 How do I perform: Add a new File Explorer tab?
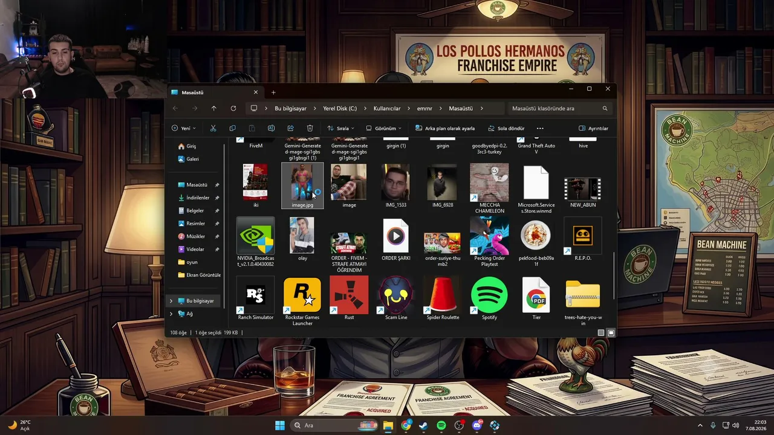(x=273, y=92)
